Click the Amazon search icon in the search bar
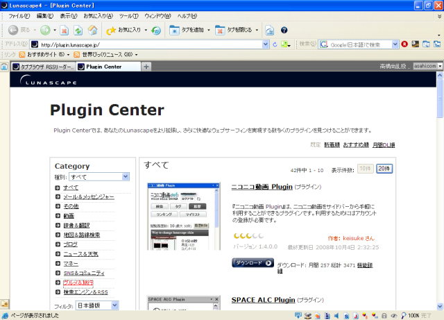Screen dimensions: 444x320 (x=415, y=44)
